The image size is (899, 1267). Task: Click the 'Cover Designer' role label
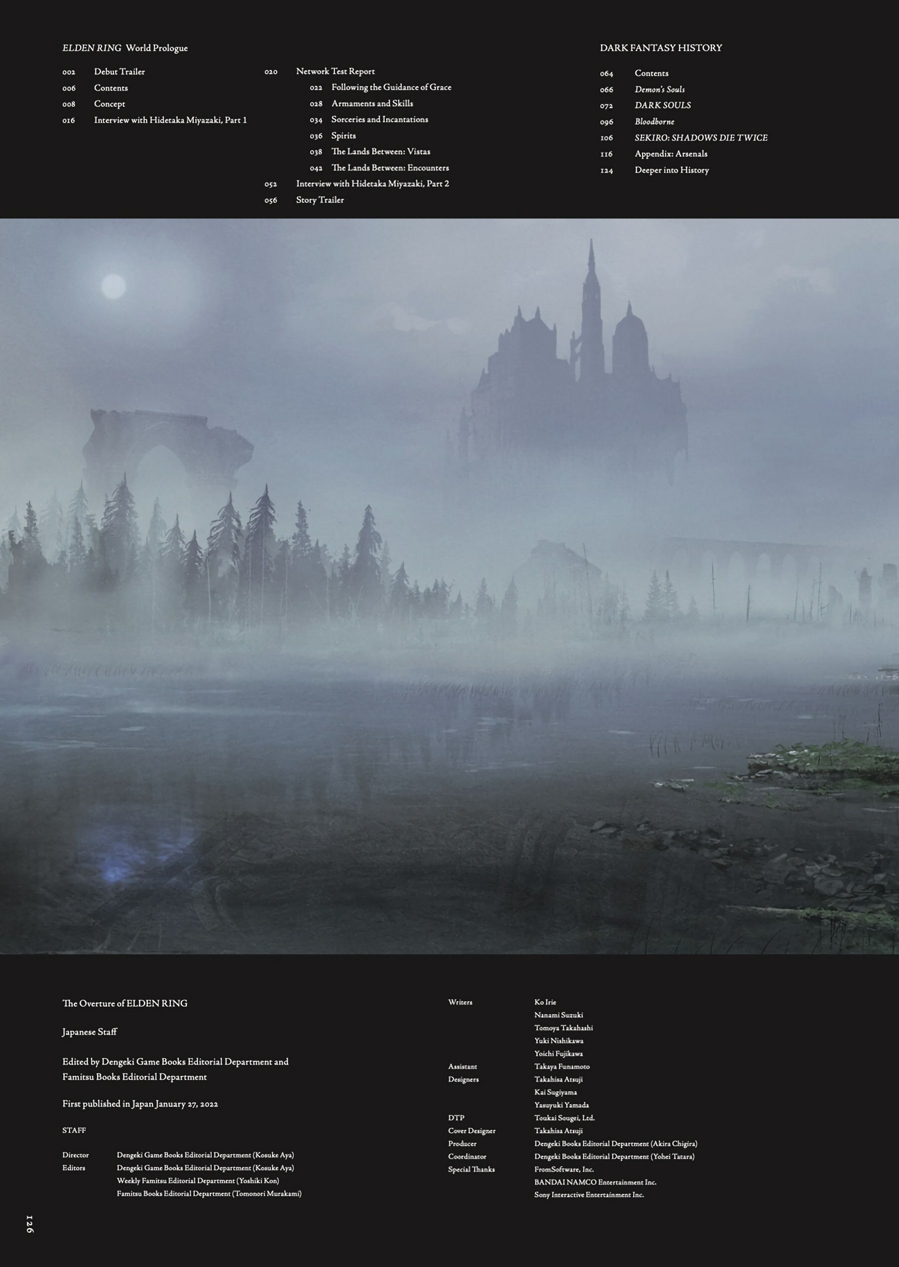click(471, 1131)
